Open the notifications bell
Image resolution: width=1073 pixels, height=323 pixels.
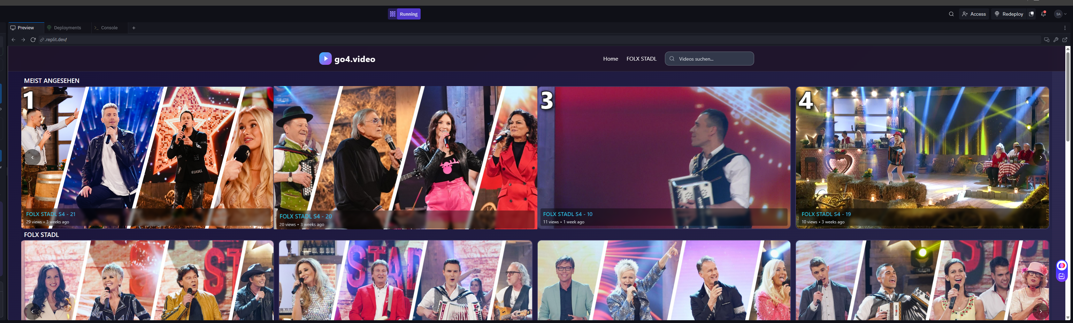(x=1043, y=14)
